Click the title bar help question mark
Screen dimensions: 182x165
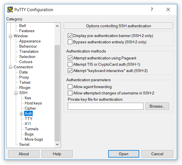tap(152, 9)
